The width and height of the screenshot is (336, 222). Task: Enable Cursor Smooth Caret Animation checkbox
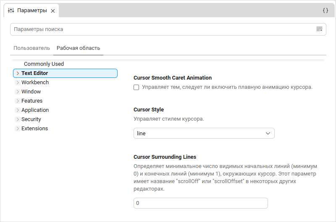pos(136,88)
